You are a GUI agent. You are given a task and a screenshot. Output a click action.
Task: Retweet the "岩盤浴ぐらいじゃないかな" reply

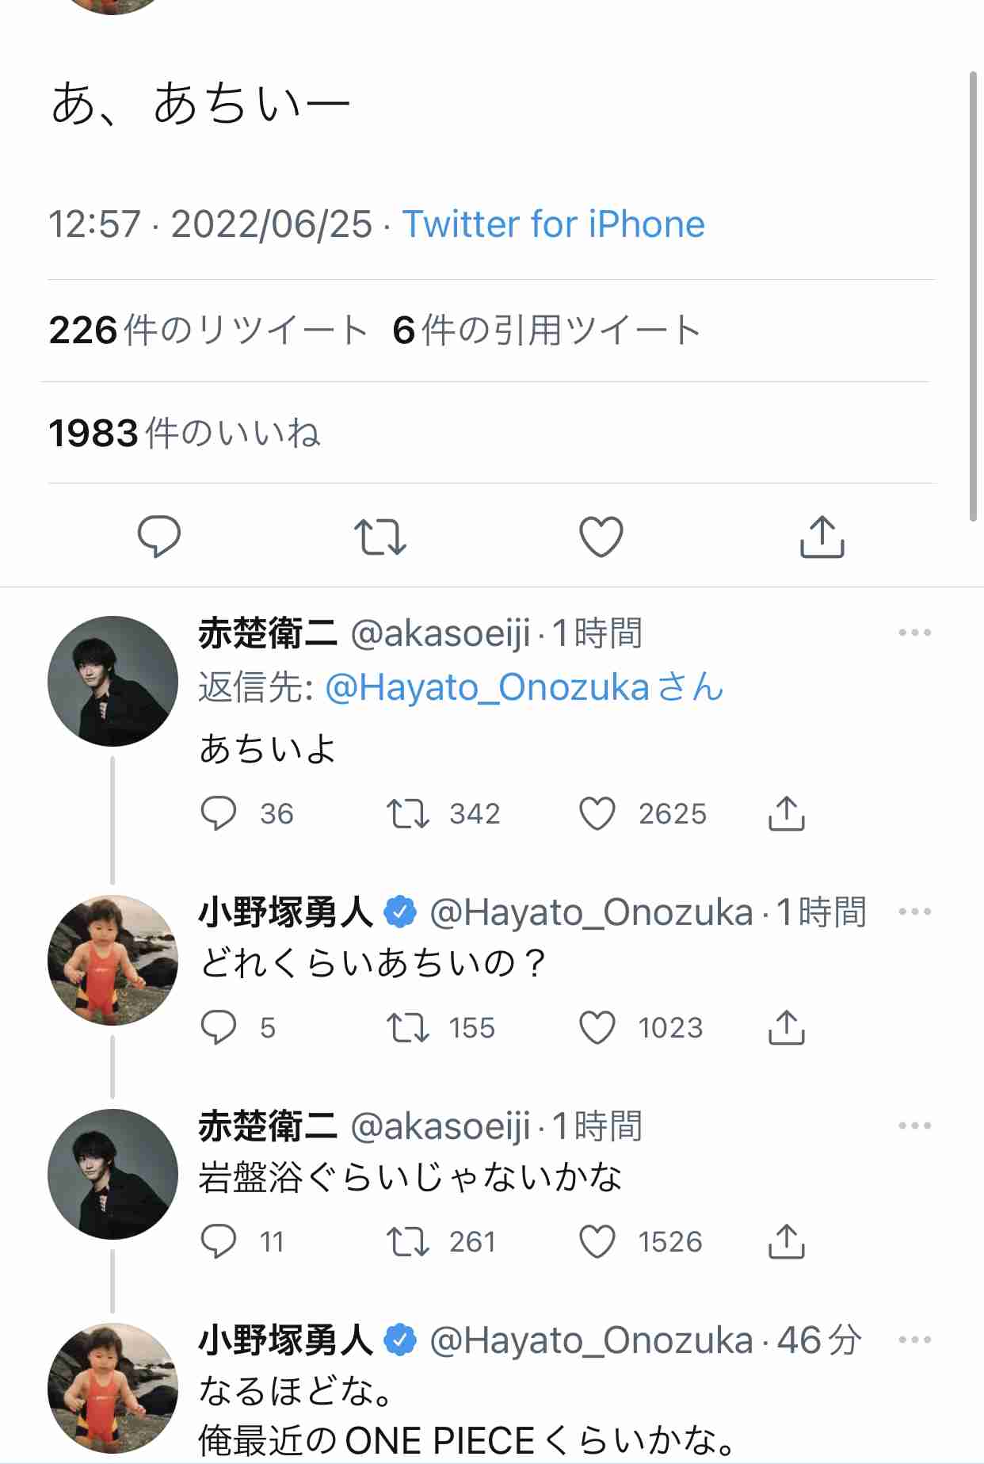[407, 1242]
